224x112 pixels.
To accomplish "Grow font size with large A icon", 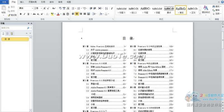I will coord(45,8).
